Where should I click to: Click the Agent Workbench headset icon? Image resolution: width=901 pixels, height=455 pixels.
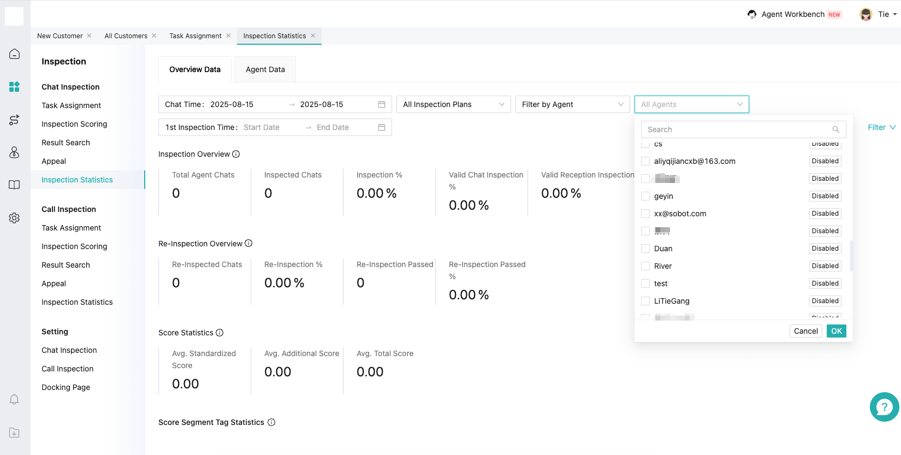(752, 14)
